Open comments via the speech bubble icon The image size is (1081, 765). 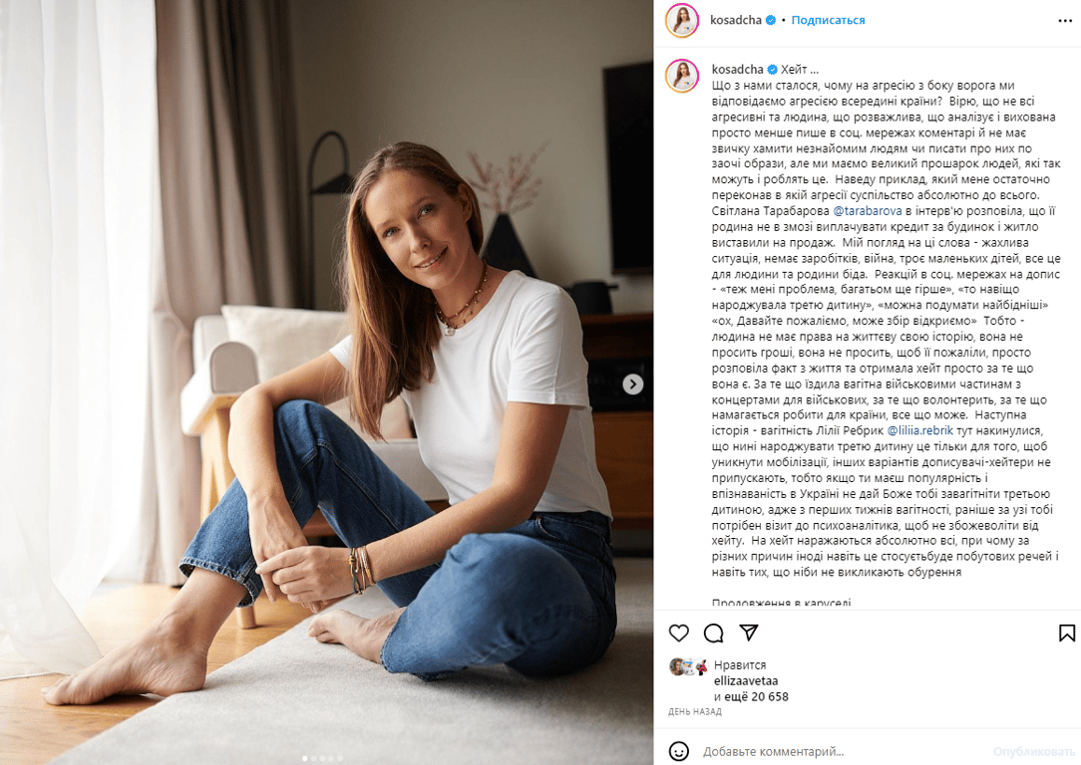click(714, 633)
